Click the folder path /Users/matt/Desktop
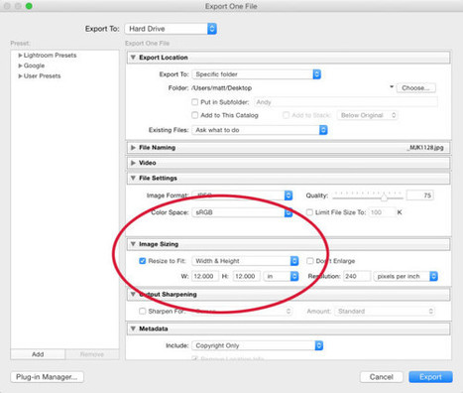The width and height of the screenshot is (463, 393). pos(222,88)
